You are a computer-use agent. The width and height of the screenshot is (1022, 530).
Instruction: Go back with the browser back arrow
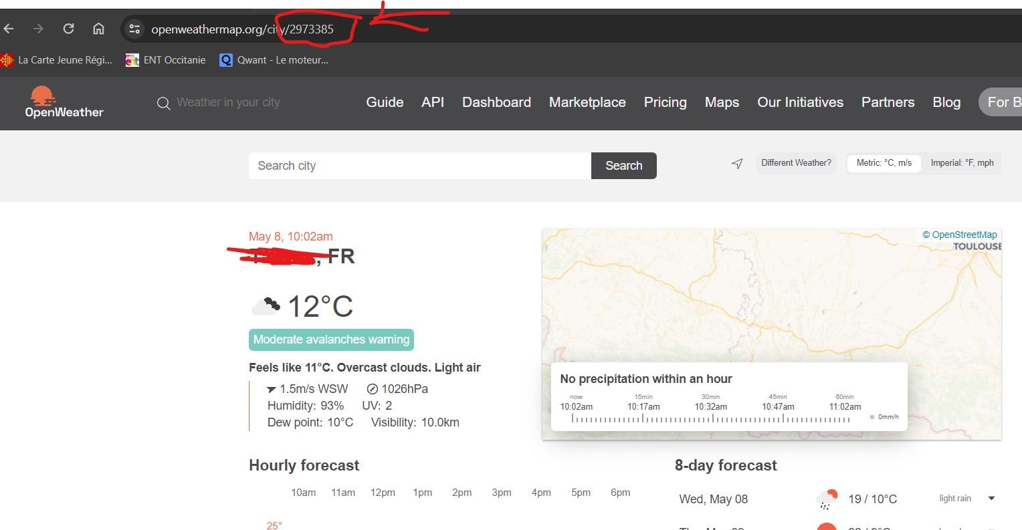[9, 29]
